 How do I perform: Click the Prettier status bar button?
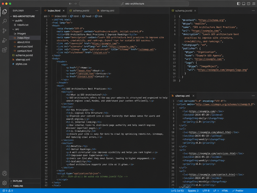(238, 191)
